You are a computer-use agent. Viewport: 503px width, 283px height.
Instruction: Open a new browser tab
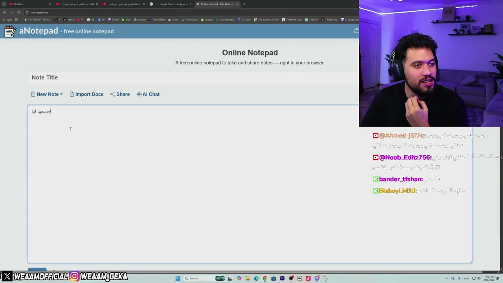[244, 4]
